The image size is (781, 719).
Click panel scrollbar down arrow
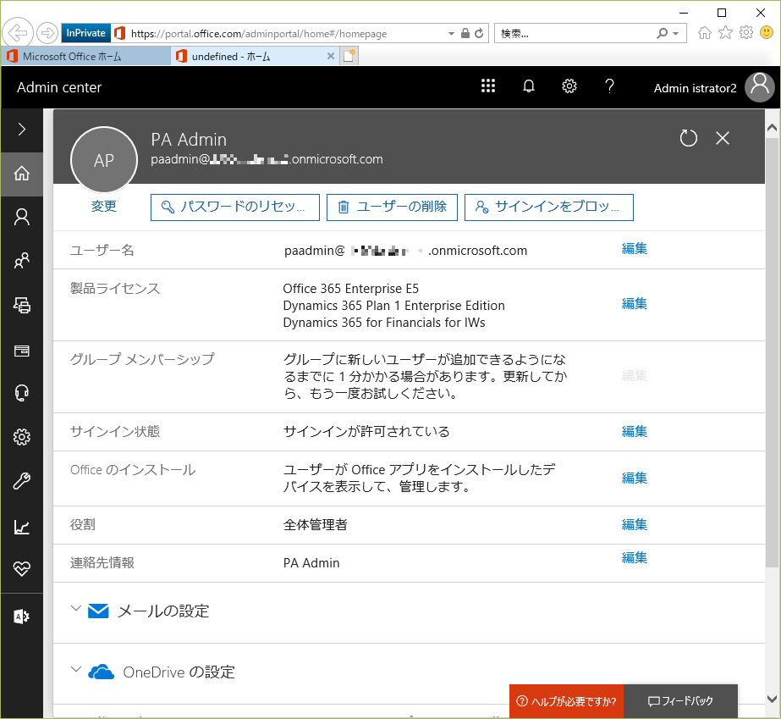772,699
